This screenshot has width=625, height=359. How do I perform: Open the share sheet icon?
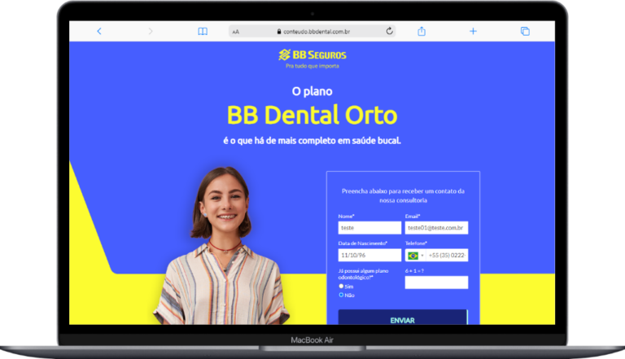pyautogui.click(x=422, y=31)
